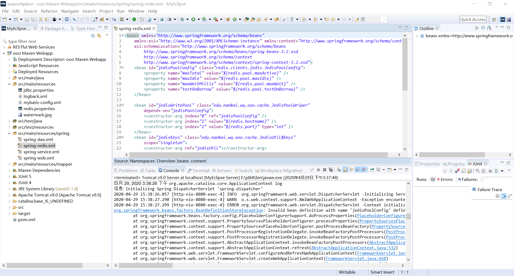
Task: Toggle Word Wrap icon in Console
Action: click(x=352, y=170)
